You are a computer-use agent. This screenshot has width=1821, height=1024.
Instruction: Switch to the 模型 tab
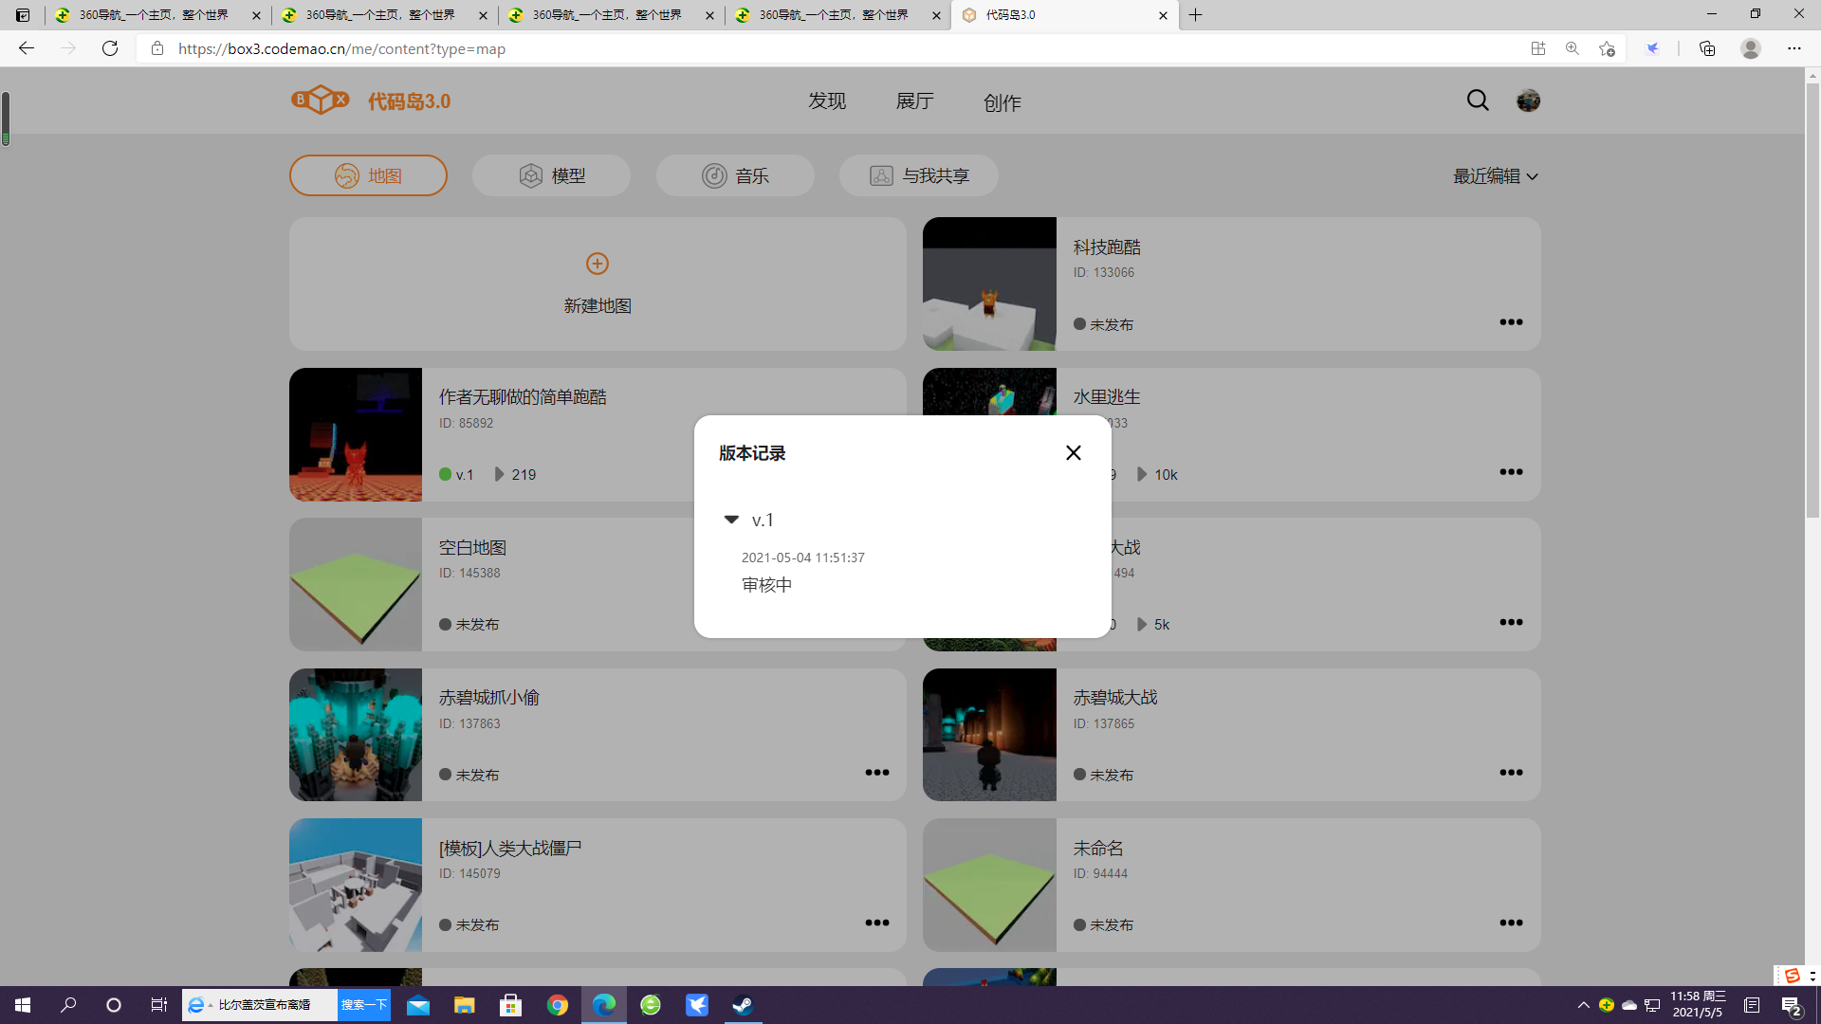[551, 175]
